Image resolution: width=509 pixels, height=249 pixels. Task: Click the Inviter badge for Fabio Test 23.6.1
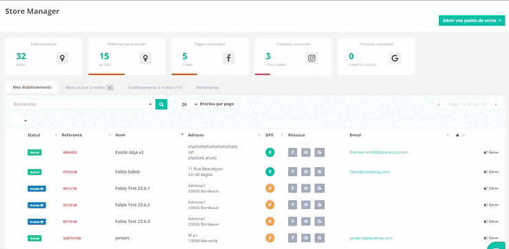tap(36, 188)
